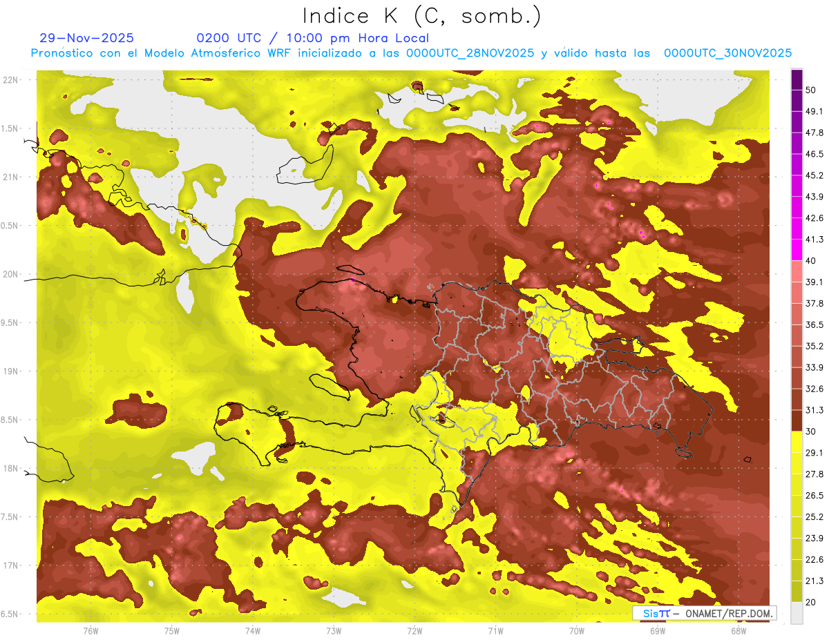Click the '75W' longitude label

coord(172,631)
